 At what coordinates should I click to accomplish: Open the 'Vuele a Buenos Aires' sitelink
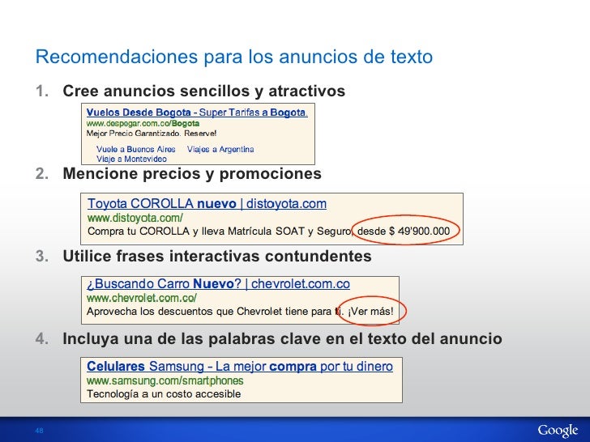(136, 149)
